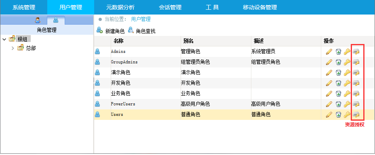Click 用户管理 breadcrumb link
Image resolution: width=375 pixels, height=155 pixels.
pos(141,19)
